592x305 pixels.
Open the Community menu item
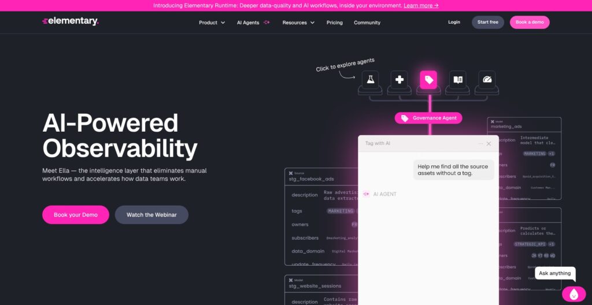pyautogui.click(x=367, y=23)
